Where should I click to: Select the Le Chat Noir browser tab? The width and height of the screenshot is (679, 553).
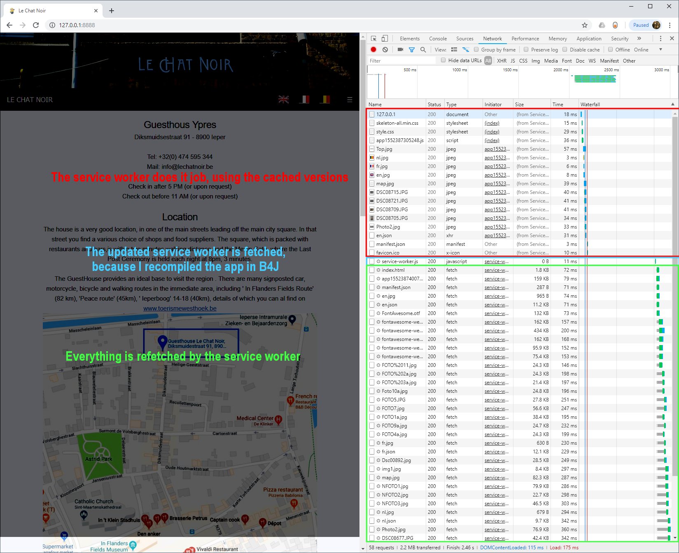tap(53, 11)
